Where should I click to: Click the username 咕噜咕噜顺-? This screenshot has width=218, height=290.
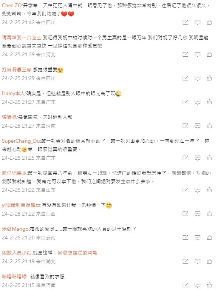click(x=15, y=277)
